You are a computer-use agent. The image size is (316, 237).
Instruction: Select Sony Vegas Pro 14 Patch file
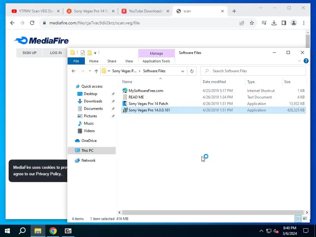[148, 104]
